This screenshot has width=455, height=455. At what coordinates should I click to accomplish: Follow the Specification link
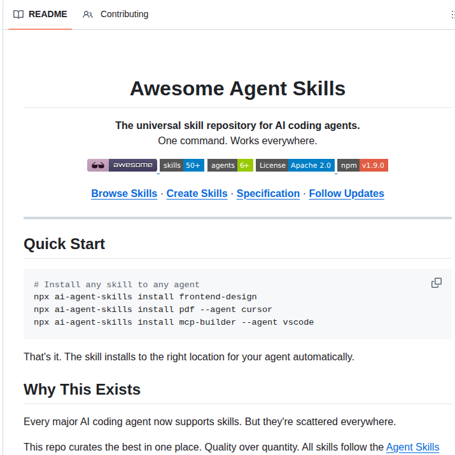[x=268, y=194]
